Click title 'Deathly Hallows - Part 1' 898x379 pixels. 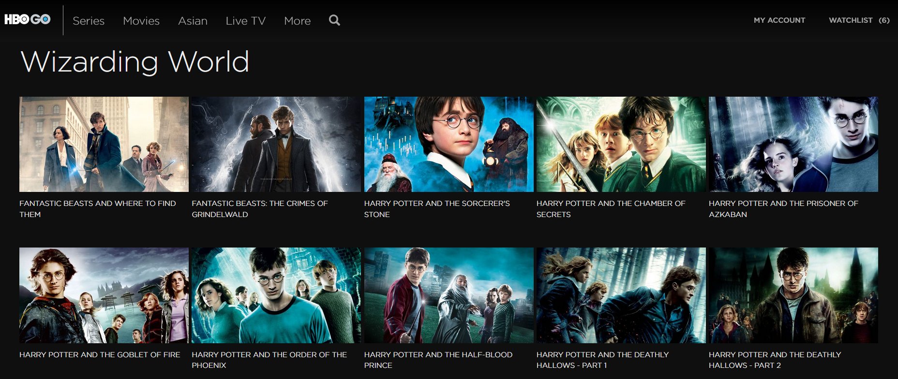603,360
